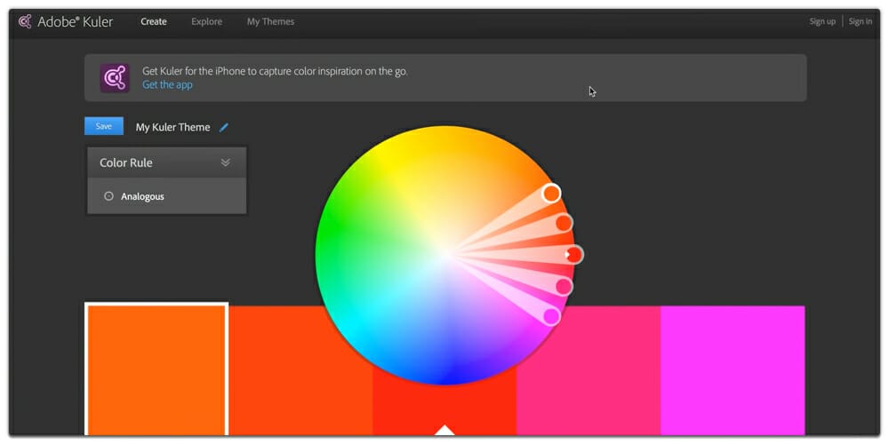This screenshot has width=889, height=444.
Task: Click the Kuler app icon in banner
Action: point(115,77)
